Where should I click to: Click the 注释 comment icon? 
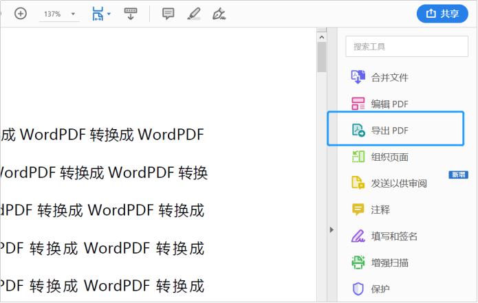click(x=358, y=209)
